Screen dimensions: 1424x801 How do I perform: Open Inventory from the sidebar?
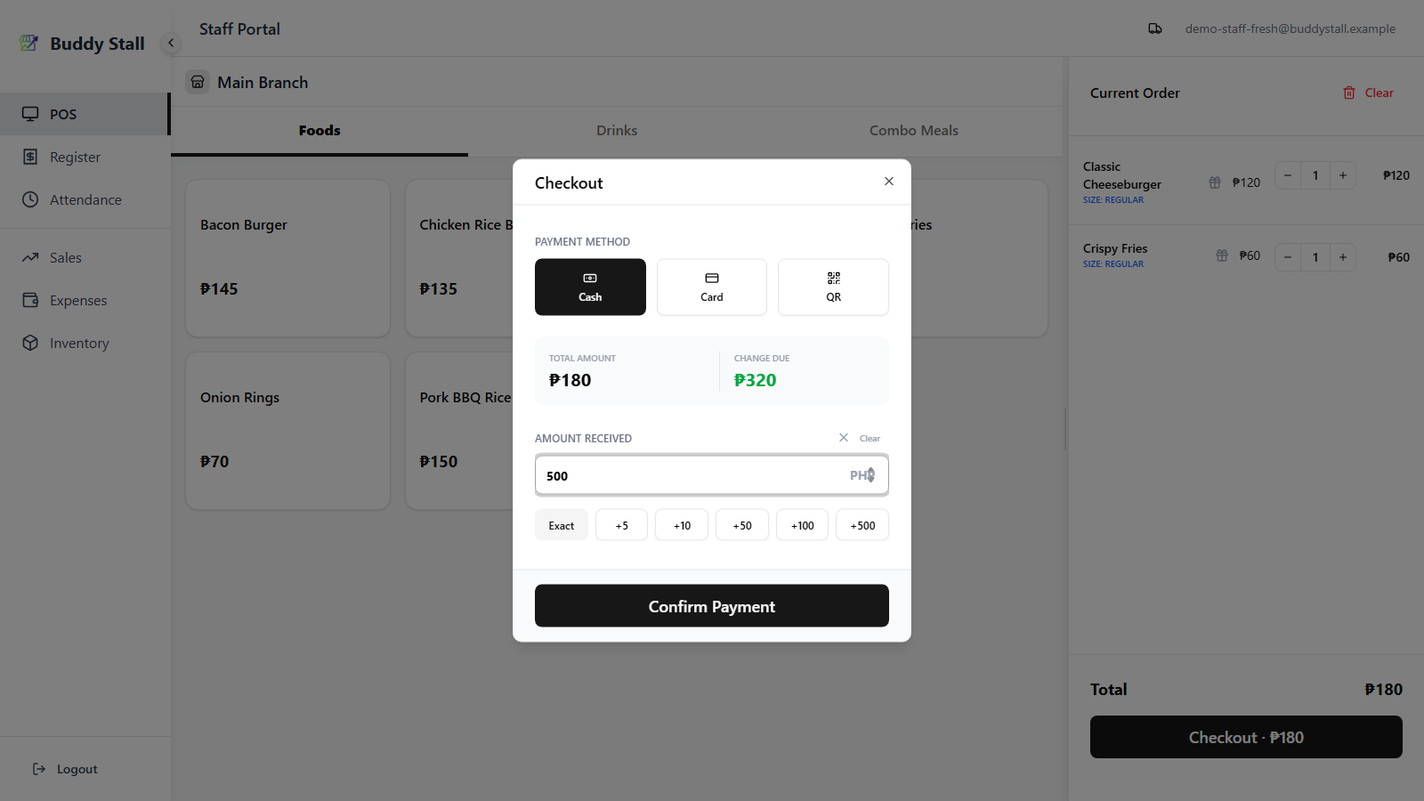[85, 343]
